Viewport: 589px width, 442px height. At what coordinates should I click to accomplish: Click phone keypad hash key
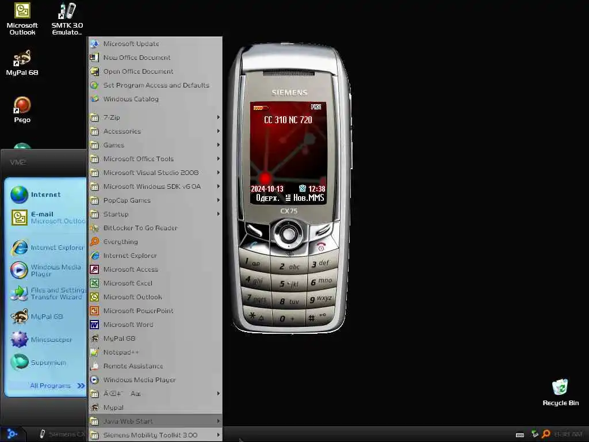pos(318,318)
